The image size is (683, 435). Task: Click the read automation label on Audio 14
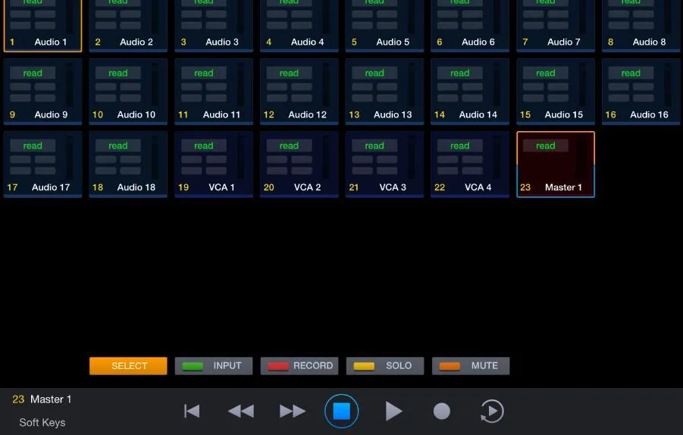pyautogui.click(x=460, y=74)
